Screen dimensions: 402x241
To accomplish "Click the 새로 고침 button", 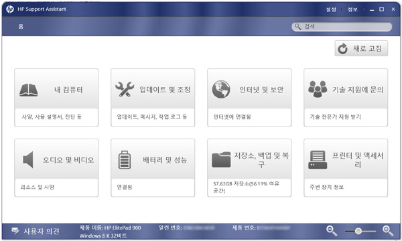I will pos(361,48).
